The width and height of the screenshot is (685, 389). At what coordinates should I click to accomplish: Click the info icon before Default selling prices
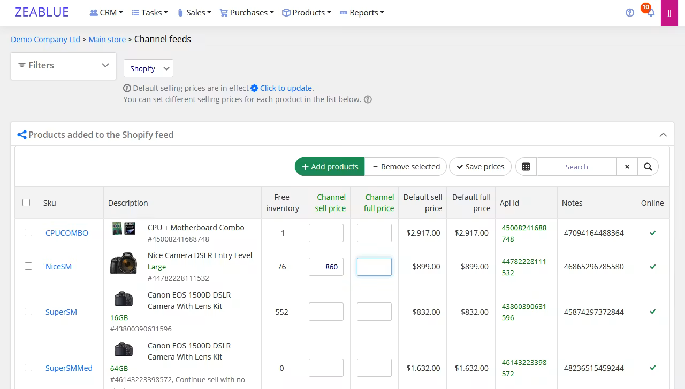click(x=127, y=88)
